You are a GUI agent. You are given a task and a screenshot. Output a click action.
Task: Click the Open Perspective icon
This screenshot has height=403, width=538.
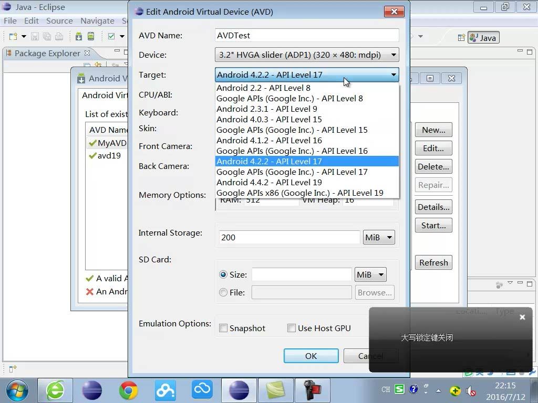461,38
